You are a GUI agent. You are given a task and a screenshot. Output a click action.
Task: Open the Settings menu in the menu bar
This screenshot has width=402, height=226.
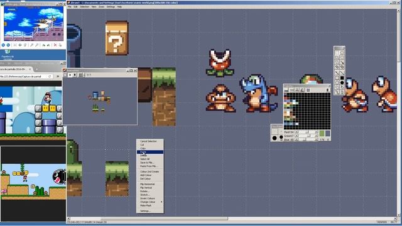click(111, 7)
